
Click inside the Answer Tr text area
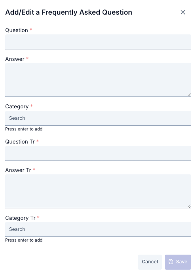click(x=98, y=191)
